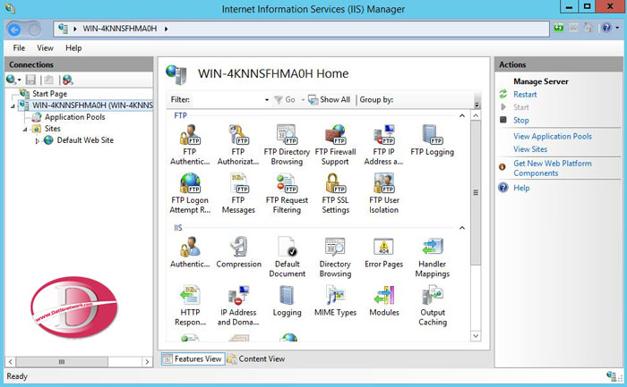The height and width of the screenshot is (387, 627).
Task: Open the Compression feature
Action: pyautogui.click(x=239, y=252)
